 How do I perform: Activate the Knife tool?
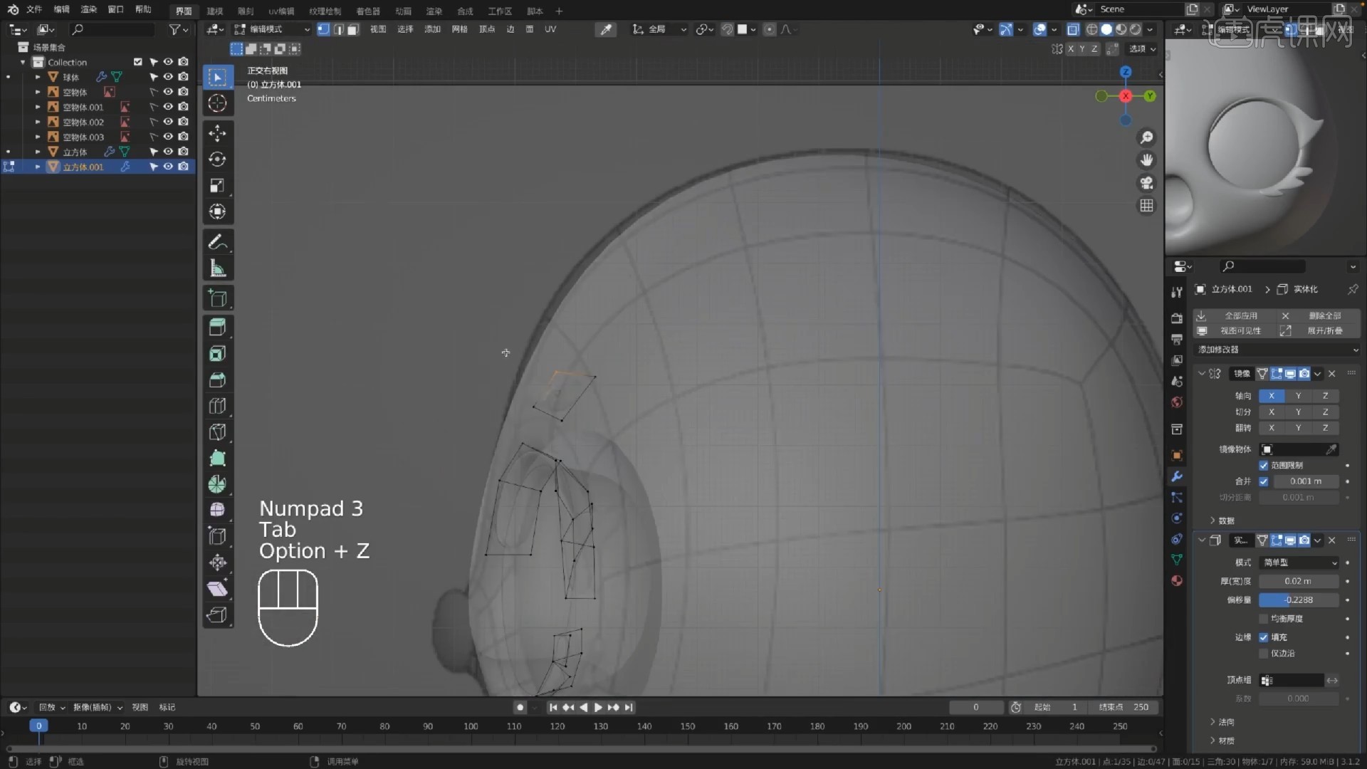[x=217, y=432]
